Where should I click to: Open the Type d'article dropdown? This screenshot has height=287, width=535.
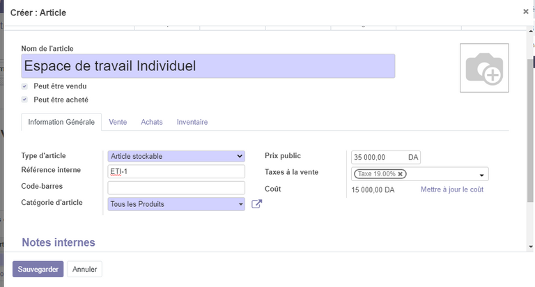[176, 156]
